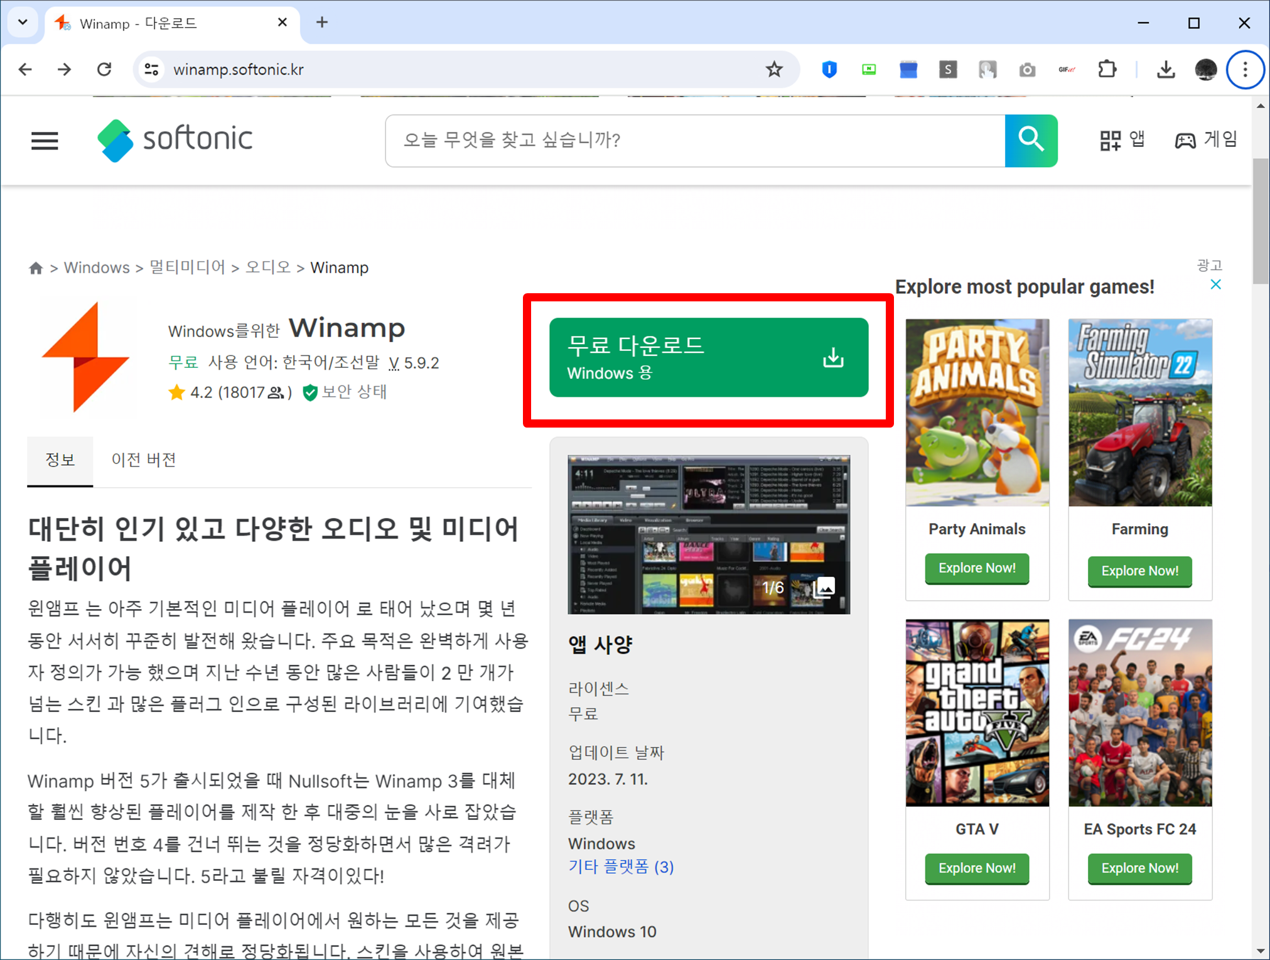1270x960 pixels.
Task: Open Chrome downloads from the toolbar
Action: 1165,69
